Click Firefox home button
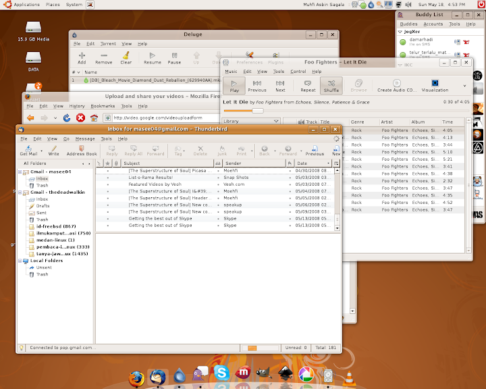This screenshot has height=389, width=486. (94, 118)
